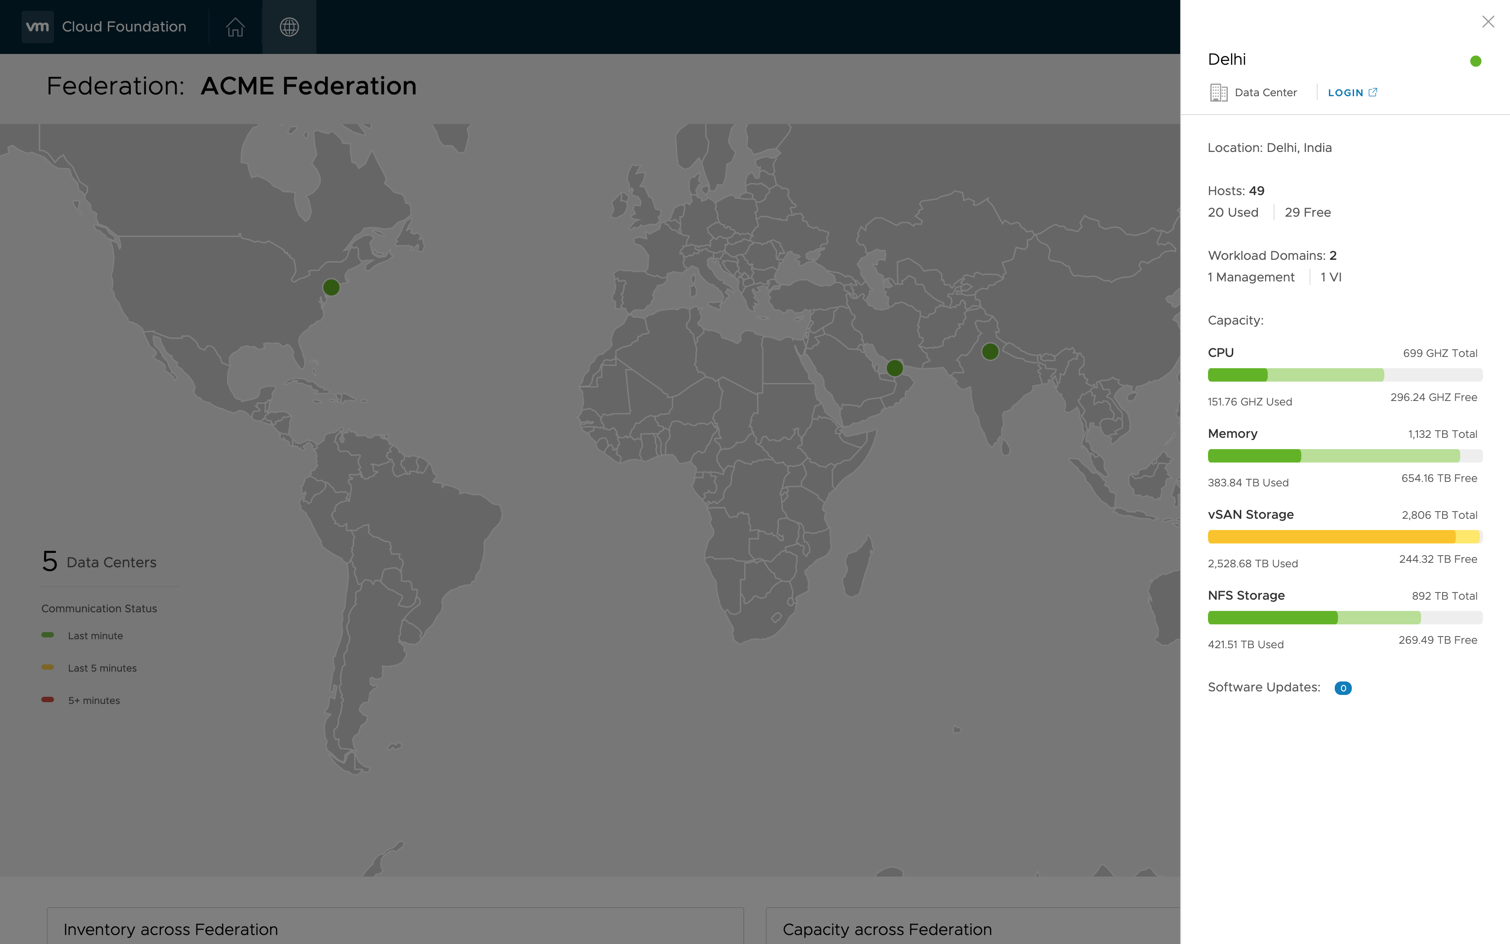This screenshot has width=1510, height=944.
Task: Click the 2,528.68 TB Used value
Action: click(1253, 564)
